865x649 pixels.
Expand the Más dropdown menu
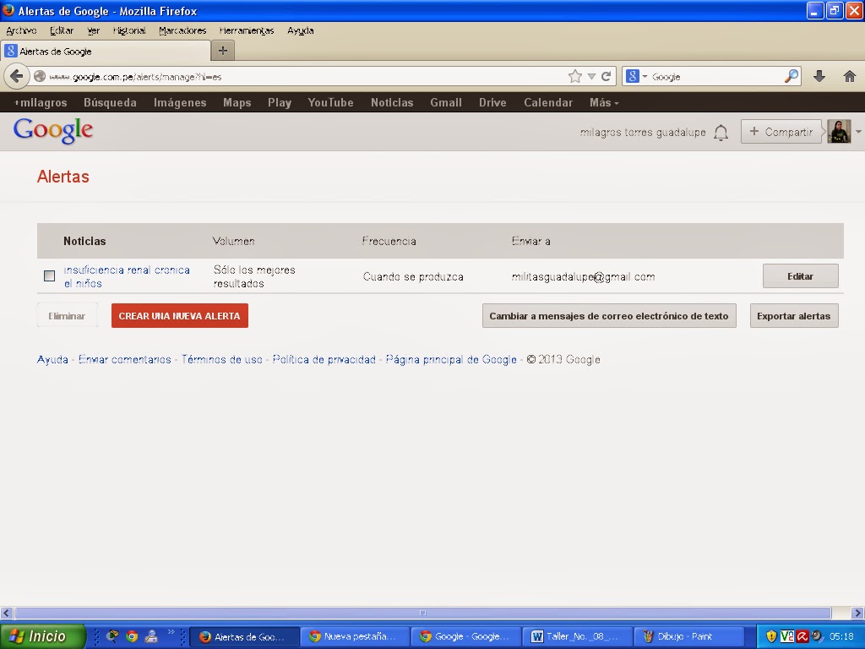click(x=604, y=102)
